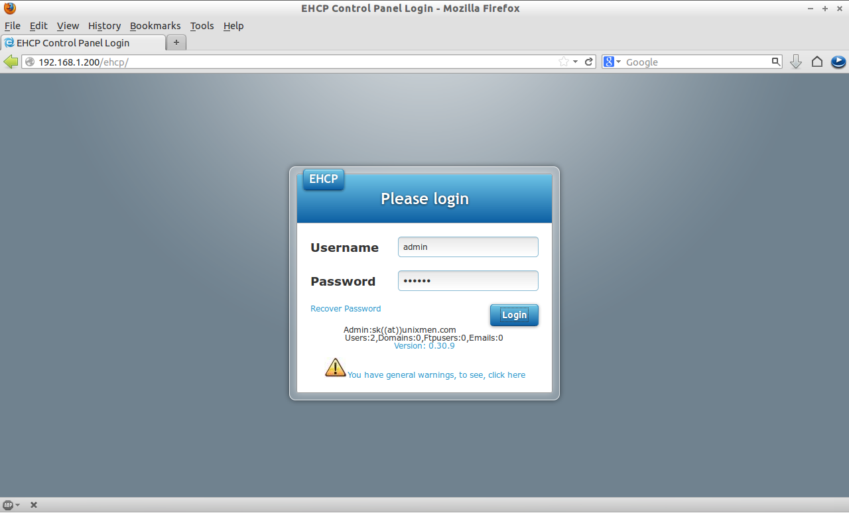Screen dimensions: 849x513
Task: Open the Google search engine selector
Action: (x=612, y=62)
